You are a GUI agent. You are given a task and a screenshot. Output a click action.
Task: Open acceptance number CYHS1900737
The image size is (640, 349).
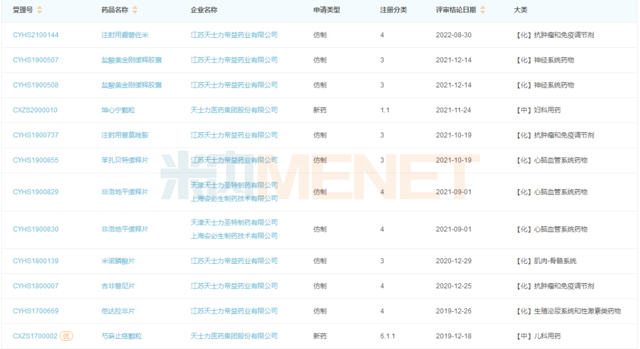point(36,135)
